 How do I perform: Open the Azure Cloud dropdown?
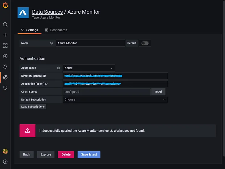pyautogui.click(x=89, y=68)
